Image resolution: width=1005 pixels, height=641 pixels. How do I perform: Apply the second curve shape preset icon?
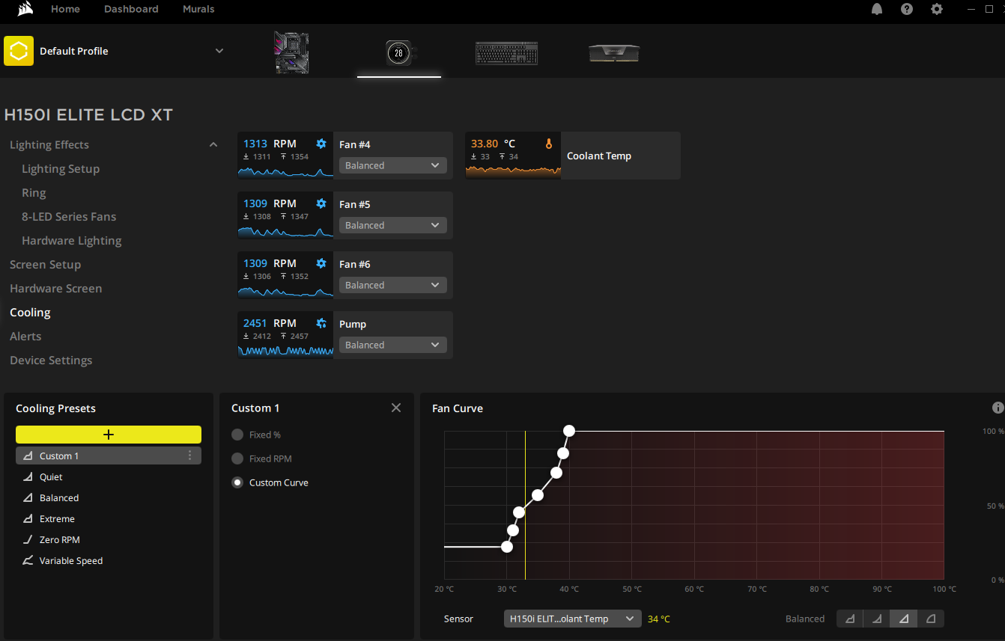pyautogui.click(x=877, y=619)
